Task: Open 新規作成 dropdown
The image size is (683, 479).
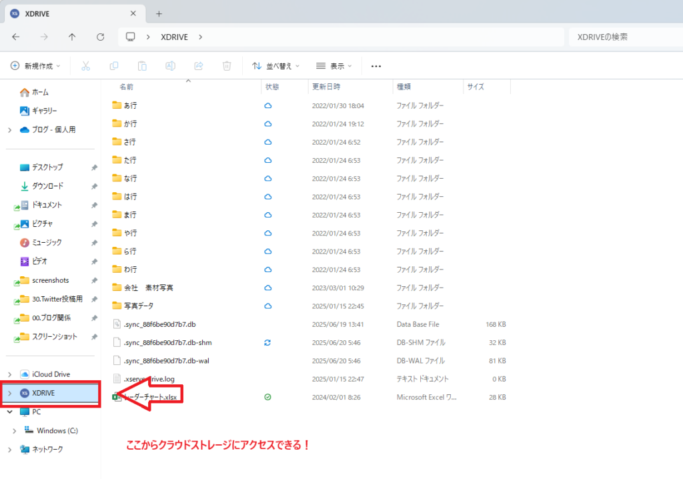Action: pyautogui.click(x=35, y=66)
